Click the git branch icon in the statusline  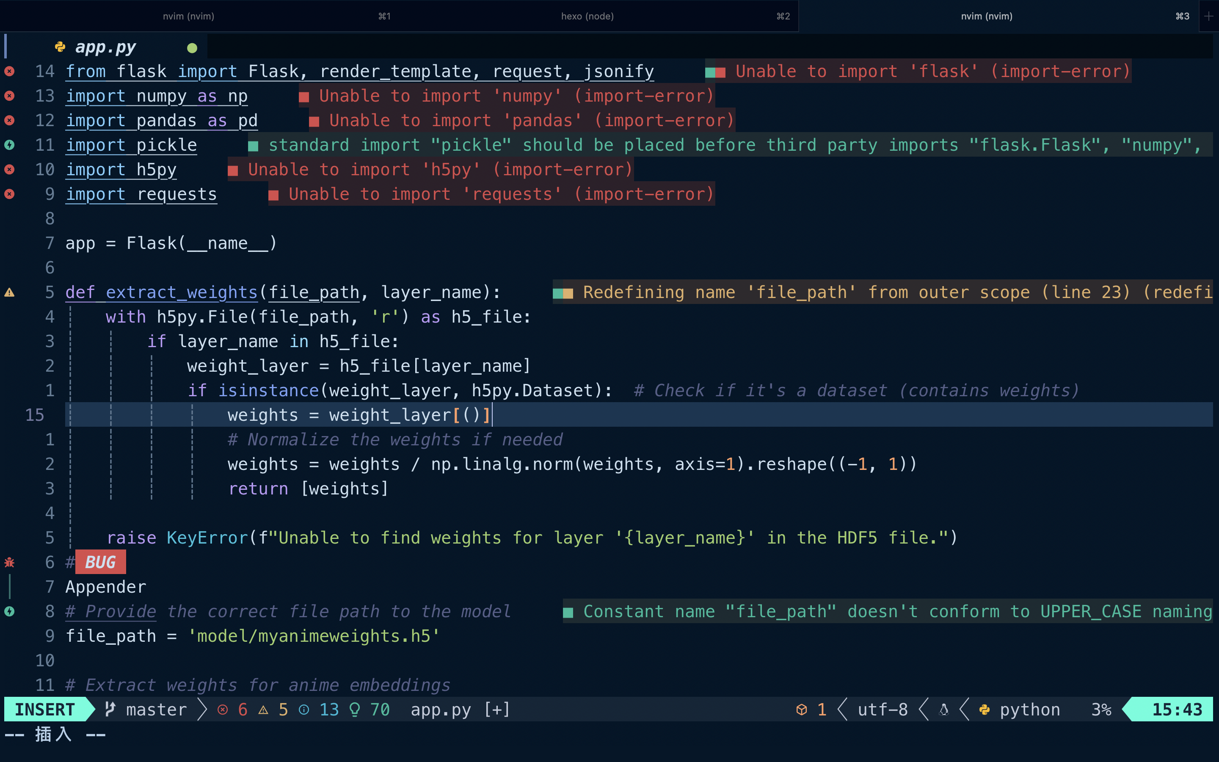tap(110, 710)
